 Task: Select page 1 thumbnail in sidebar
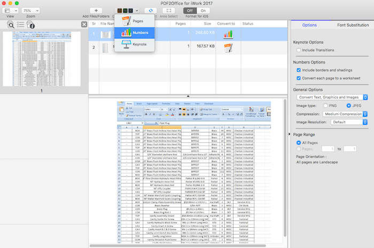[x=42, y=59]
